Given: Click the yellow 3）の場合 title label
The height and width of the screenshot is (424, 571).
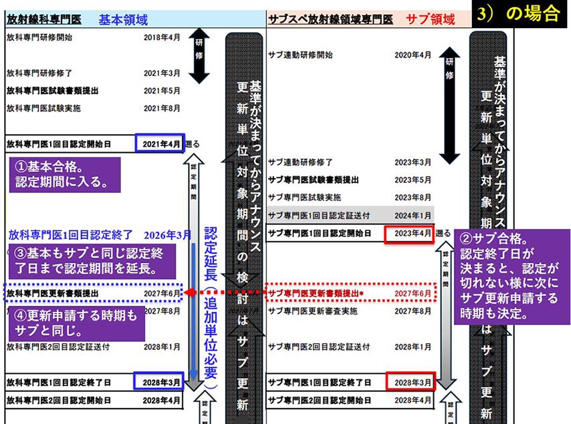Looking at the screenshot, I should tap(519, 15).
